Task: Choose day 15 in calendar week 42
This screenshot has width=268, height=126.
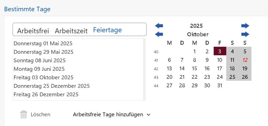Action: 194,69
